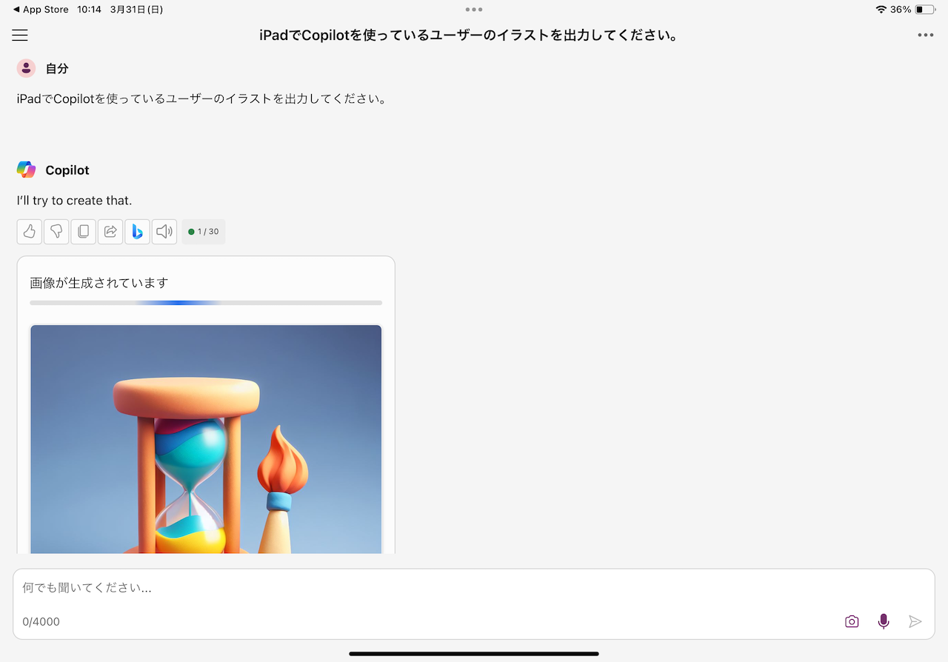The height and width of the screenshot is (662, 948).
Task: Click the 自分 name label
Action: tap(57, 69)
